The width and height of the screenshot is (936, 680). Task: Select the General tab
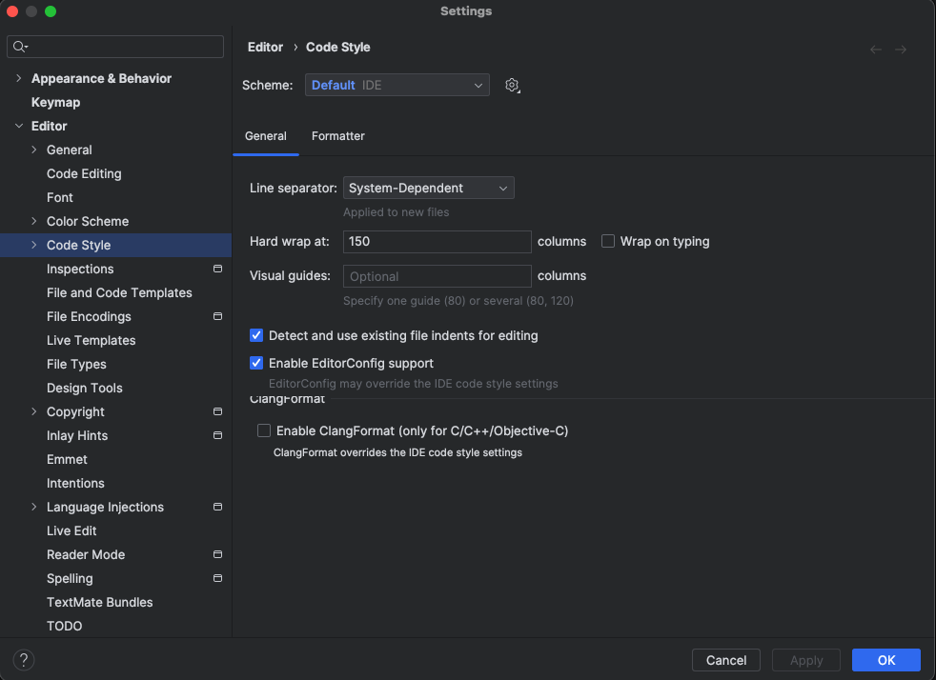click(x=266, y=136)
